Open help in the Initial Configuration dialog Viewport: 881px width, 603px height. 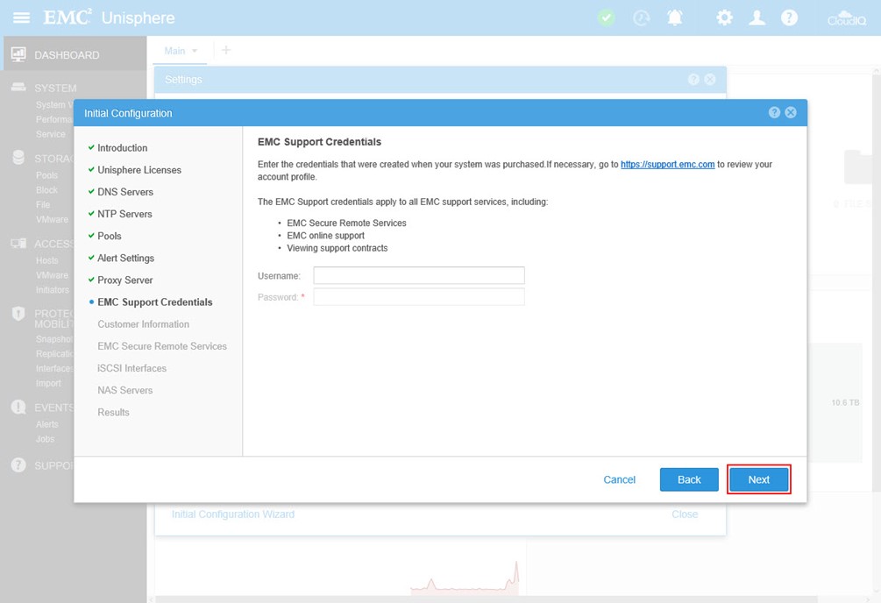[774, 112]
